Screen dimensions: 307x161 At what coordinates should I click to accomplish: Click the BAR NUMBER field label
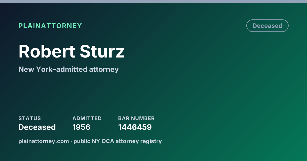136,118
